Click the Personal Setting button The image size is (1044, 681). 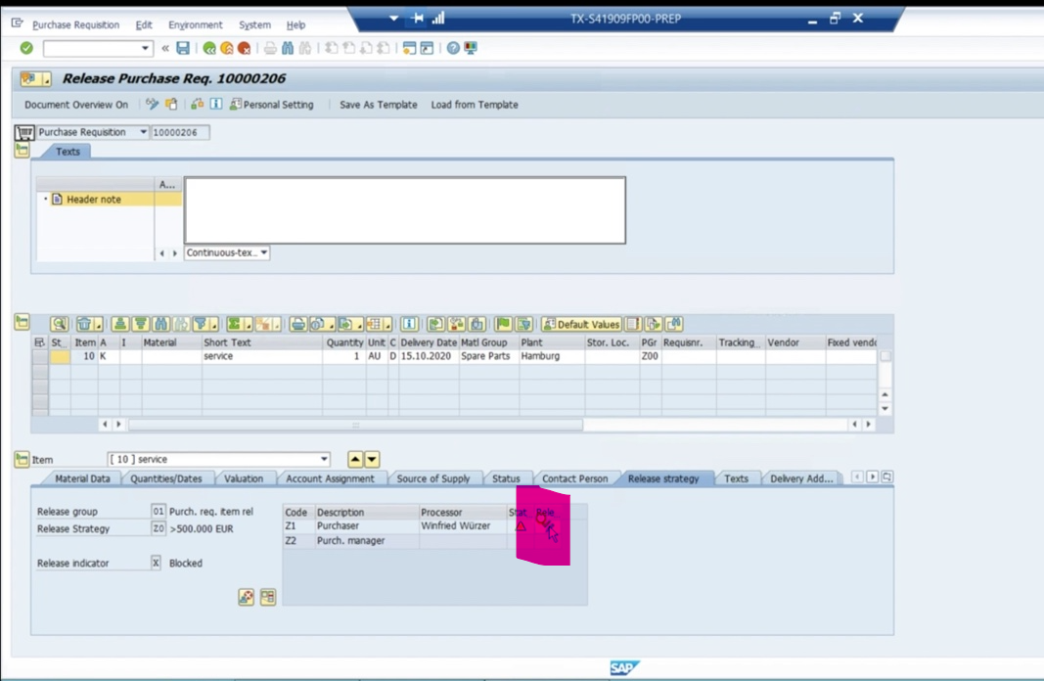click(272, 105)
